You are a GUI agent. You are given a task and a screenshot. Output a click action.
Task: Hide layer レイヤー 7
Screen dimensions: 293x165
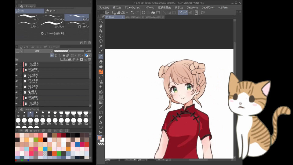[x=17, y=64]
